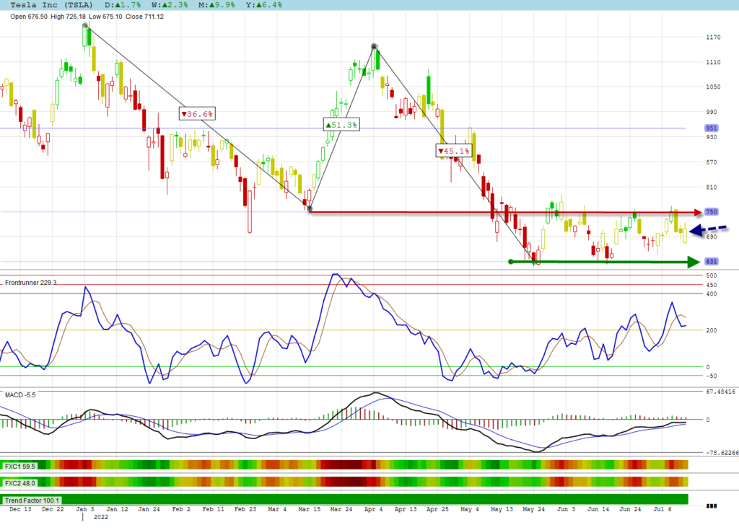Click the May 13 date label

coord(502,509)
